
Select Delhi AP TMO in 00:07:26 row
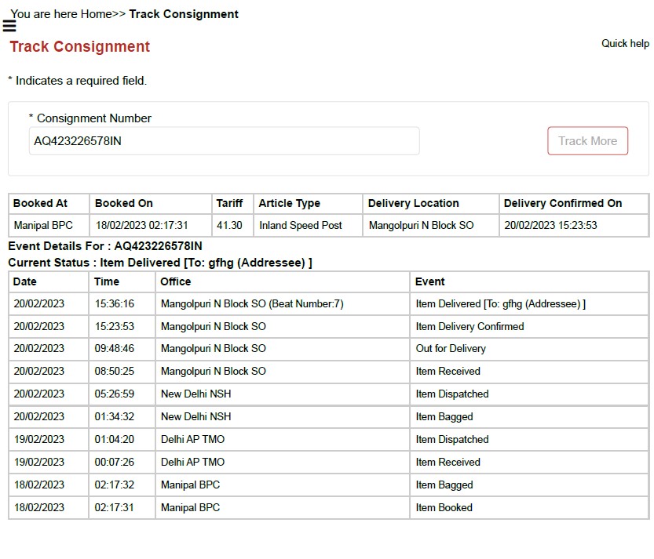tap(192, 462)
